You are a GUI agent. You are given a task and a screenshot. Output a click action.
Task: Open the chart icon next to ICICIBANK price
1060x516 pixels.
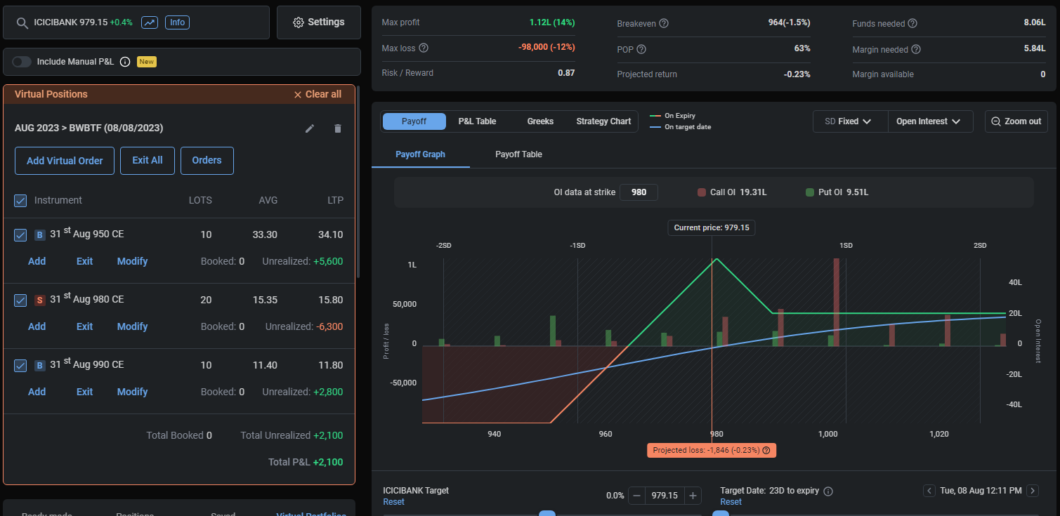(150, 22)
